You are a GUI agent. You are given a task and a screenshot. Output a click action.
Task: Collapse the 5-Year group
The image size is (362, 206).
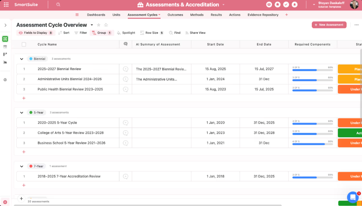[x=22, y=113]
